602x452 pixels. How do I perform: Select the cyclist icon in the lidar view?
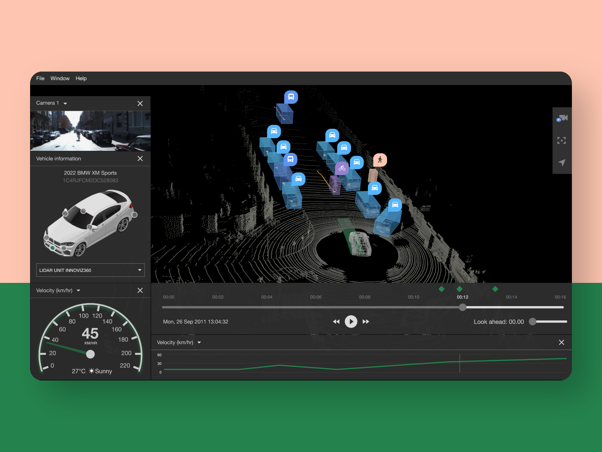(x=342, y=168)
